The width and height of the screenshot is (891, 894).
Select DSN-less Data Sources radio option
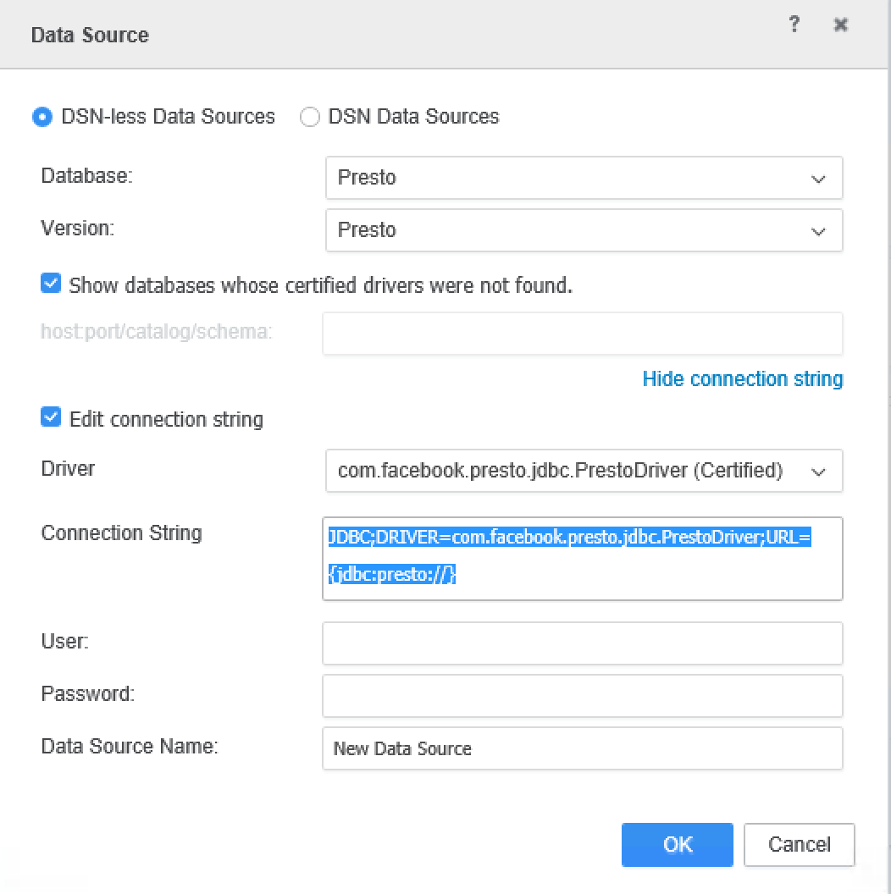tap(42, 117)
